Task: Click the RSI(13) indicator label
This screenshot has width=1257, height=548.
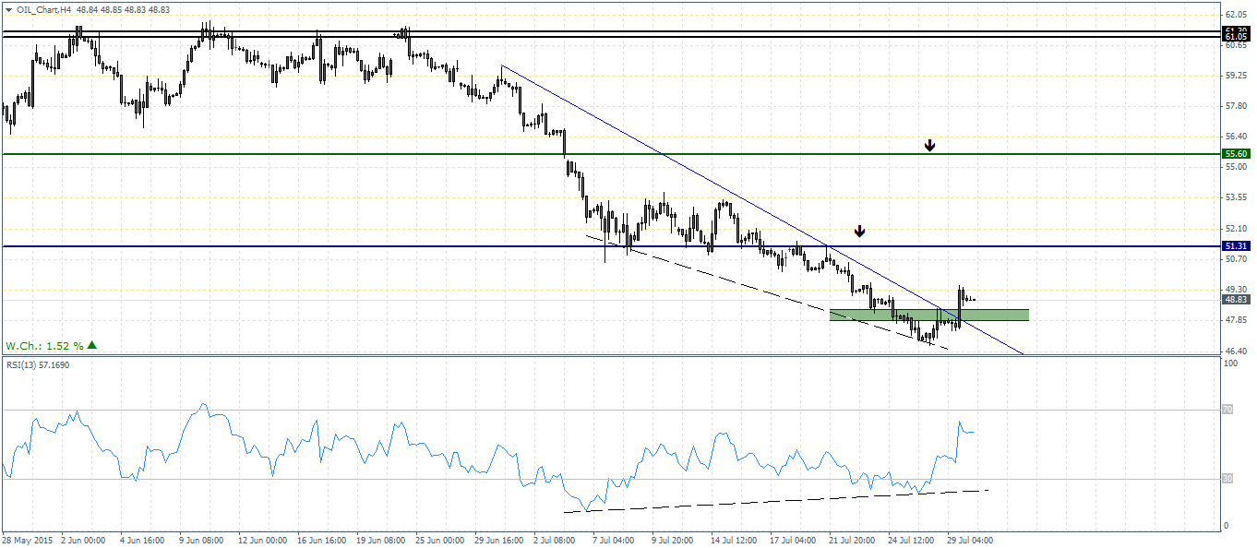Action: tap(37, 365)
